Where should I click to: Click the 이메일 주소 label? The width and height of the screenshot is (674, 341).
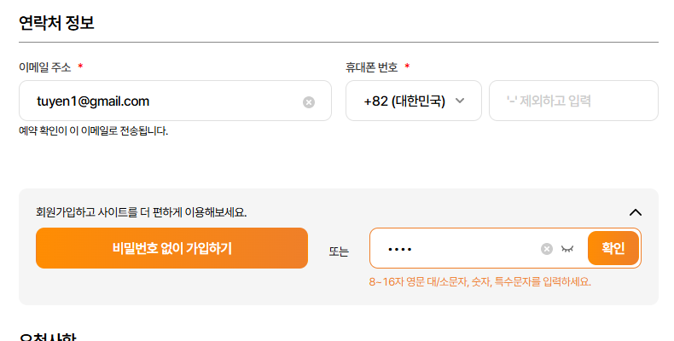click(x=44, y=66)
